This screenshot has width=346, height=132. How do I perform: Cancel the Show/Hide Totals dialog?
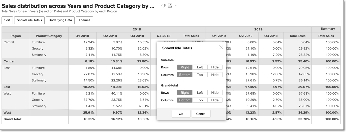coord(201,114)
